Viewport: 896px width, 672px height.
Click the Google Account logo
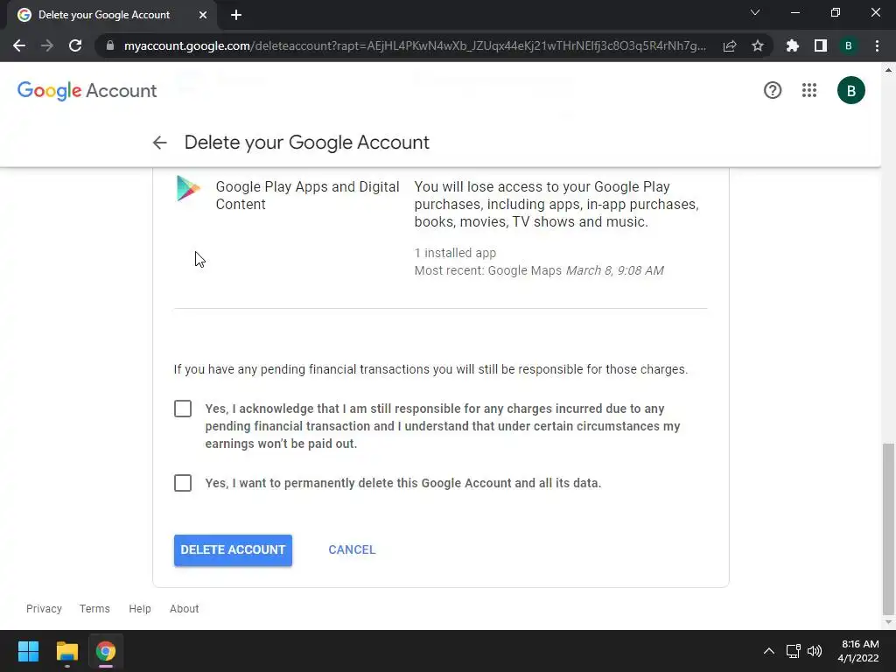(87, 90)
